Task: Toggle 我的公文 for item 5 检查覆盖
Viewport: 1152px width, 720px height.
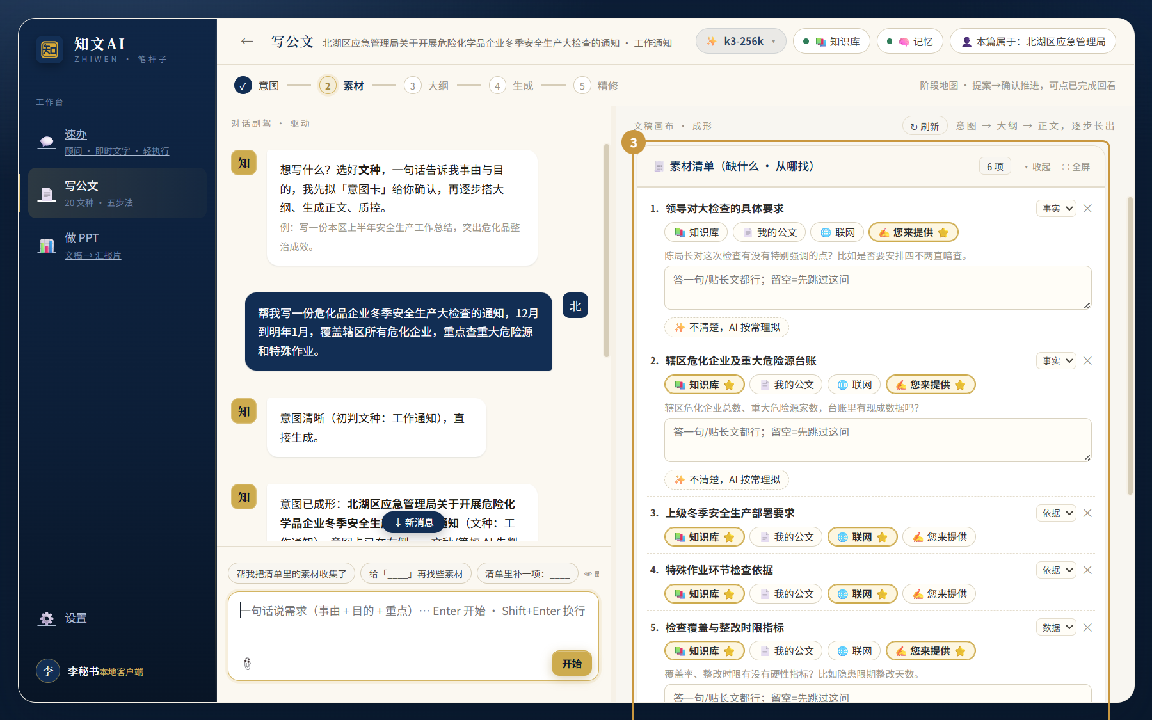Action: click(786, 651)
